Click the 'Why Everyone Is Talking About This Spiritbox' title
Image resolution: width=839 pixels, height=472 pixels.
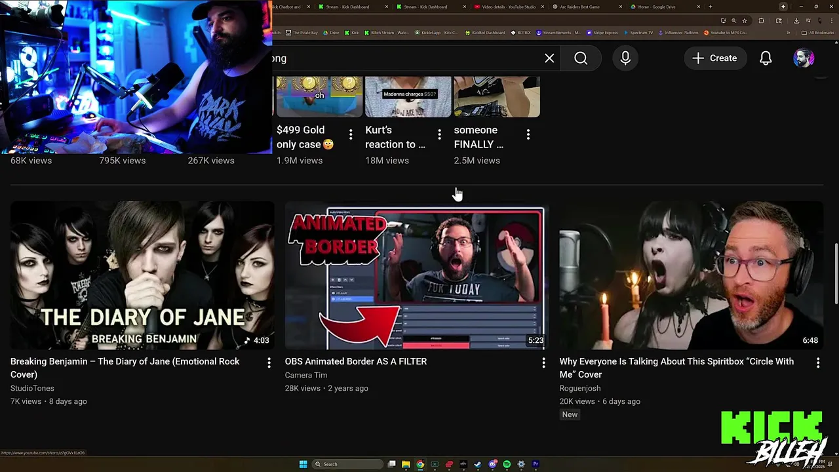[676, 368]
